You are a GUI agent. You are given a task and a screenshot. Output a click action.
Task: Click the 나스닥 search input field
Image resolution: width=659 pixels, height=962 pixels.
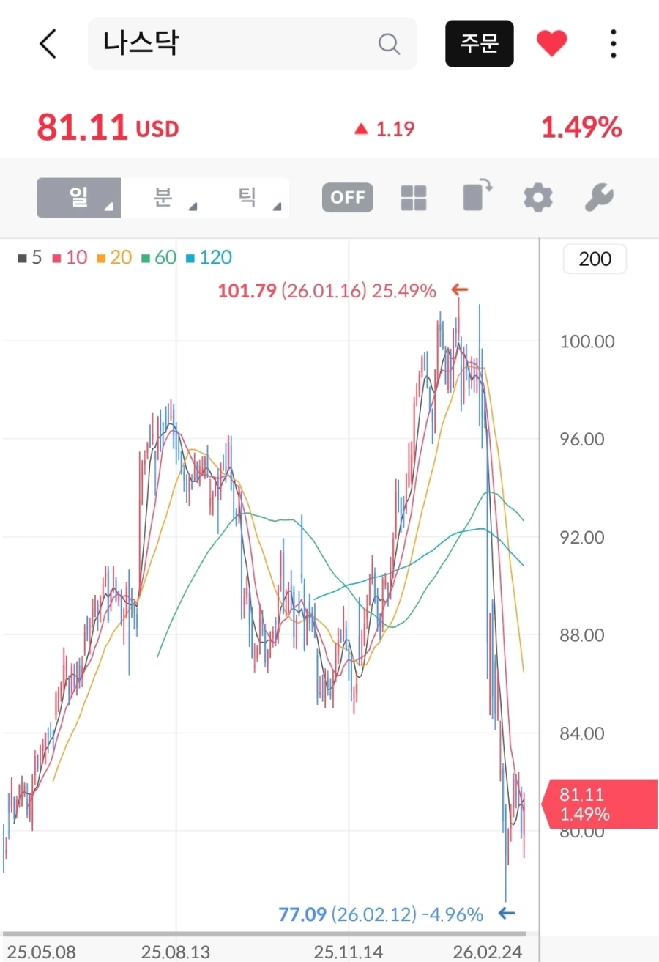234,44
